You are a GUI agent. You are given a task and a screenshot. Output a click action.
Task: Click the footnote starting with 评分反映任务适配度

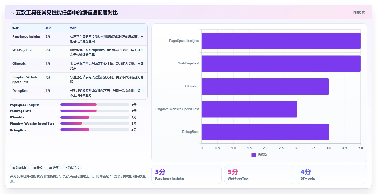(78, 179)
